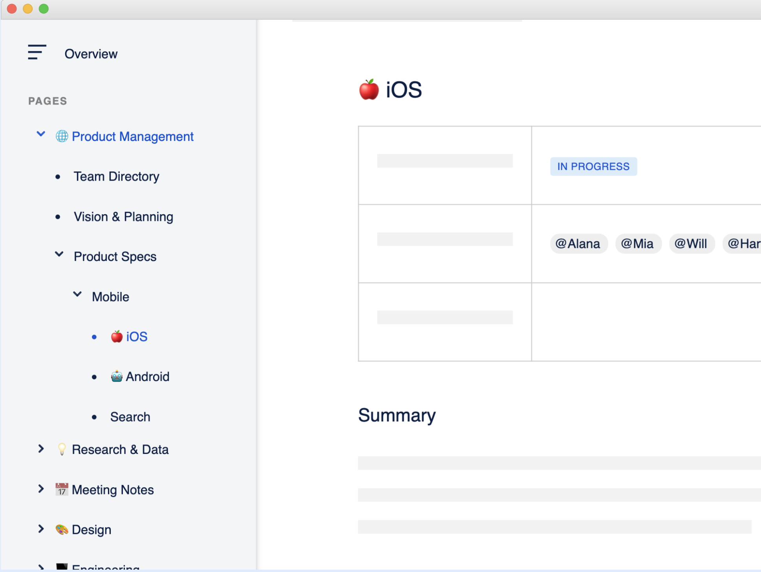Image resolution: width=761 pixels, height=572 pixels.
Task: Click the IN PROGRESS status lozenge
Action: [x=593, y=166]
